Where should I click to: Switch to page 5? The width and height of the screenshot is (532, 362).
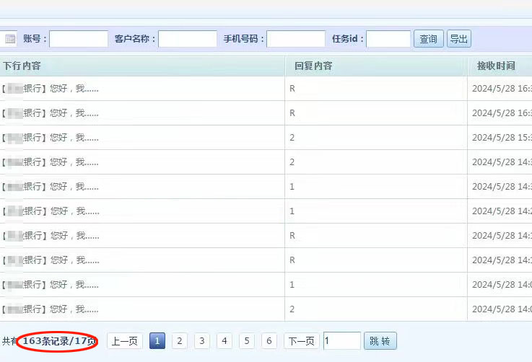[x=247, y=341]
